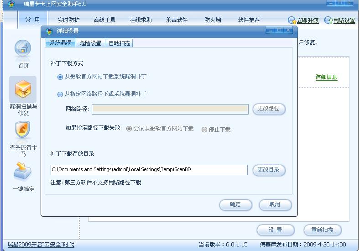Open the 防火墙 menu tab
Screen dimensions: 359x251
(x=213, y=20)
